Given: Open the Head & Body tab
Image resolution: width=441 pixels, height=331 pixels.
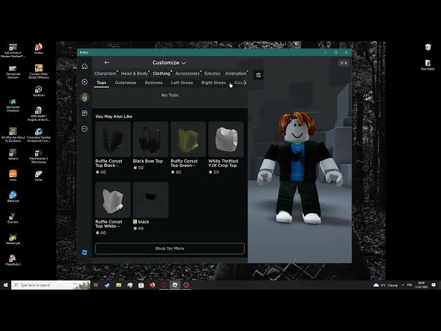Looking at the screenshot, I should tap(134, 73).
